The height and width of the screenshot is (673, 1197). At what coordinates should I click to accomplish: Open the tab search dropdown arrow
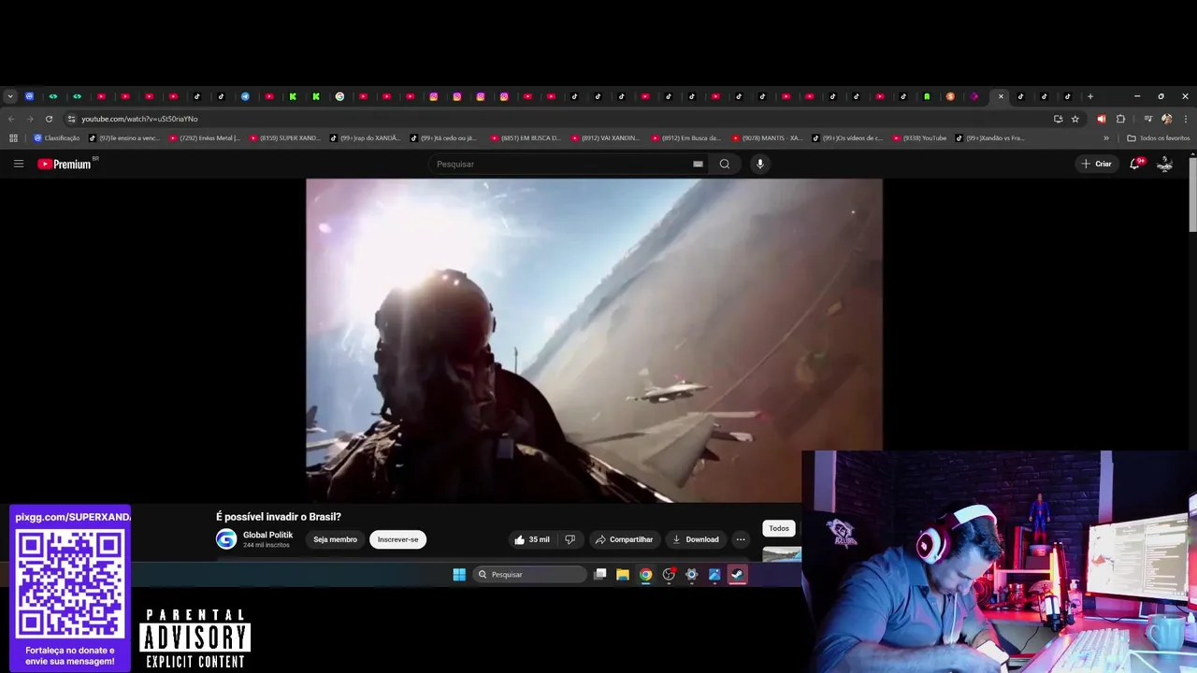pyautogui.click(x=10, y=96)
